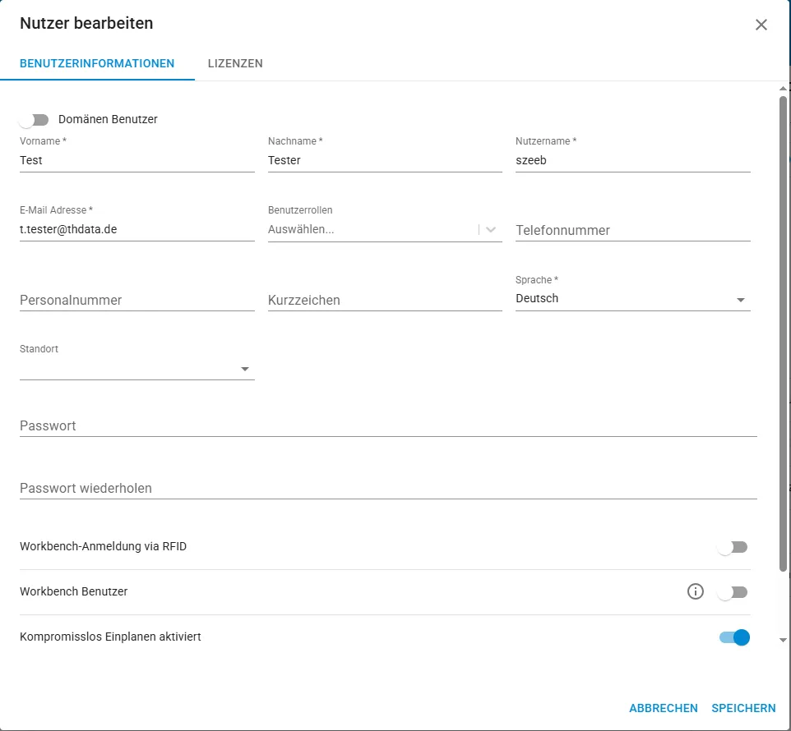Click the info icon beside Workbench Benutzer
This screenshot has width=791, height=731.
pyautogui.click(x=695, y=591)
